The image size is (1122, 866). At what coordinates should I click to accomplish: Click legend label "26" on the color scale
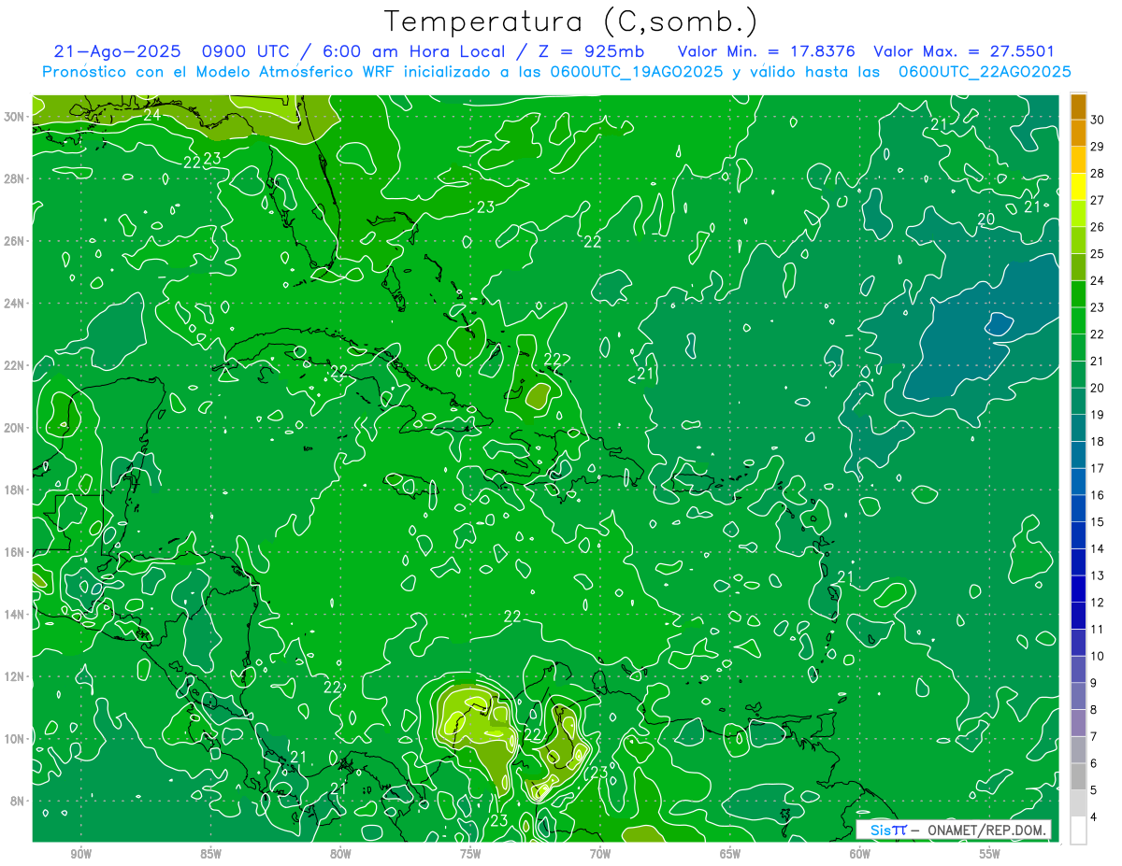point(1098,227)
